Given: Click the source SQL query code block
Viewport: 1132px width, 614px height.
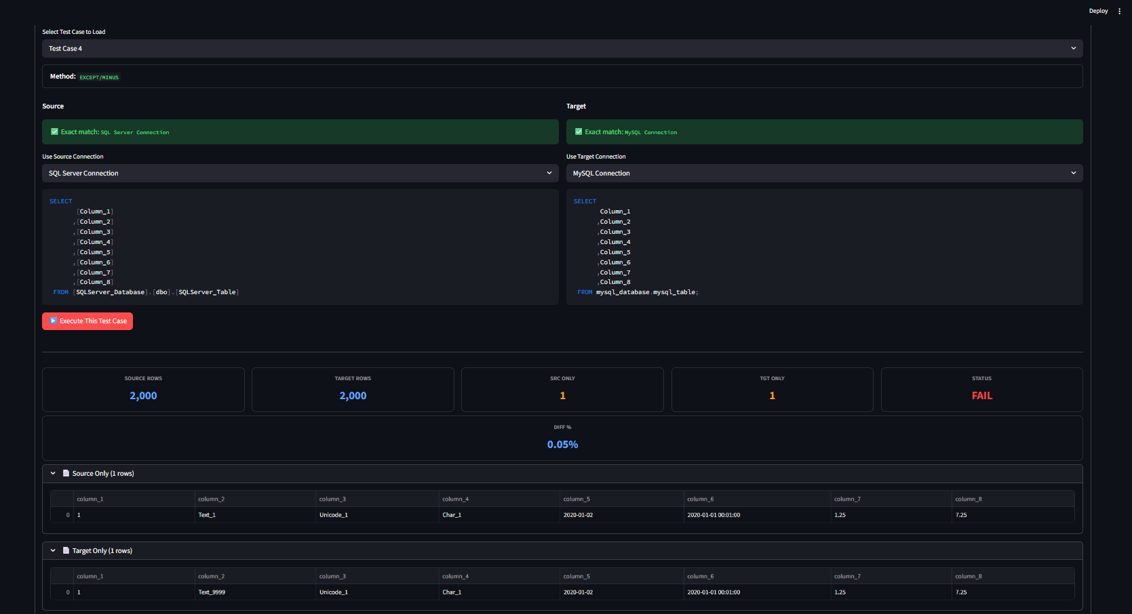Looking at the screenshot, I should click(300, 247).
